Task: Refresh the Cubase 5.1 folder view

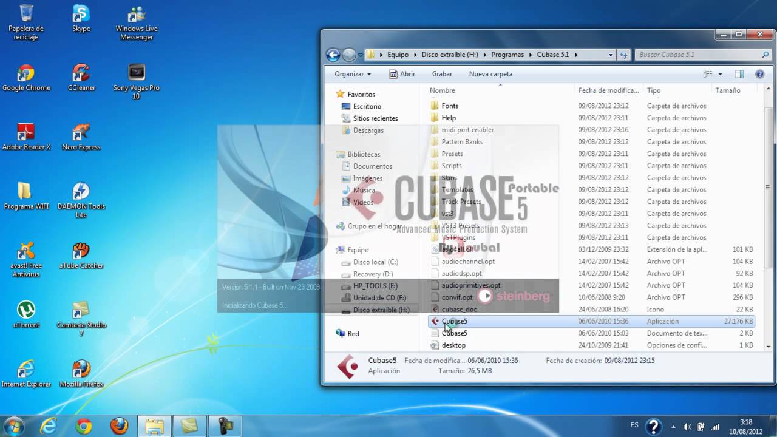Action: point(623,55)
